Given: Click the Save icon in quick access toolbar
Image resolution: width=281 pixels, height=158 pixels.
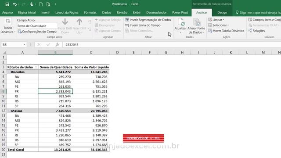Looking at the screenshot, I should pyautogui.click(x=7, y=4).
